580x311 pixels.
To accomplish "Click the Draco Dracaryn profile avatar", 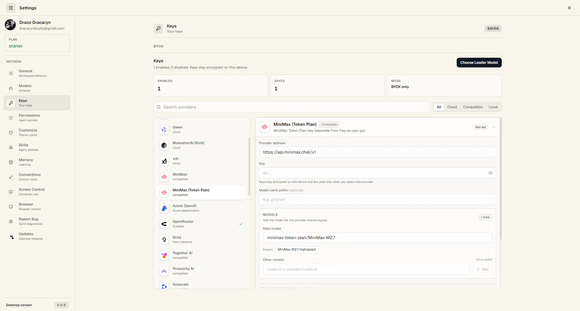I will pos(10,25).
